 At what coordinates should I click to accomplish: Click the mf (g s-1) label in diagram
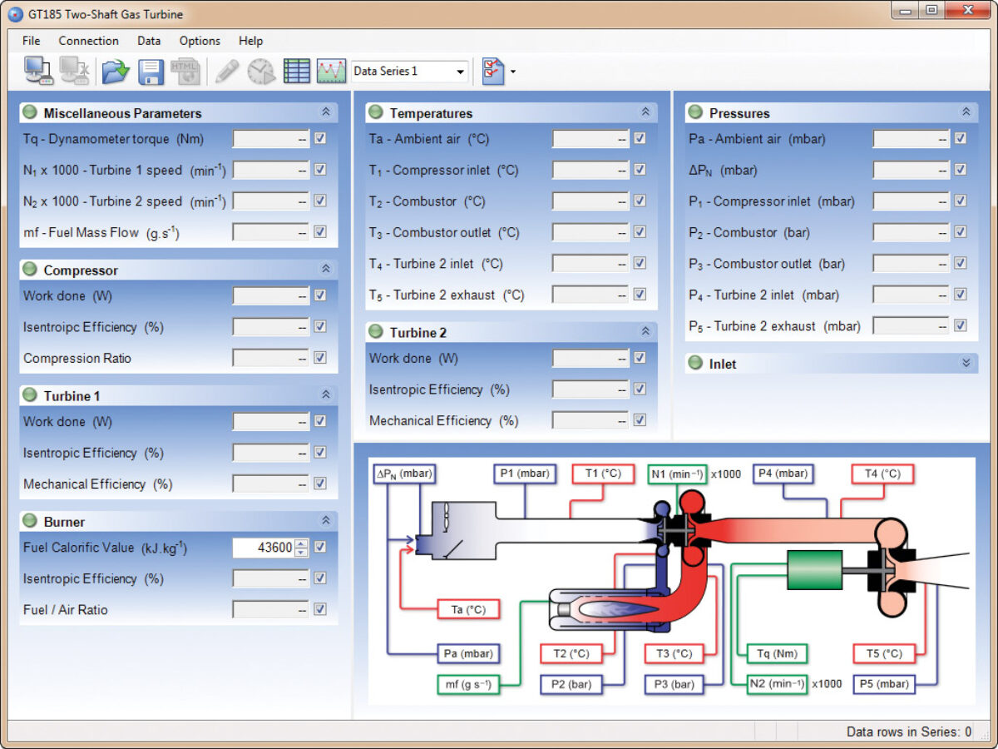(468, 684)
